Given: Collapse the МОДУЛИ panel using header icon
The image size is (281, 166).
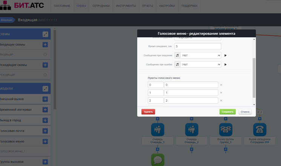Looking at the screenshot, I should (x=45, y=89).
